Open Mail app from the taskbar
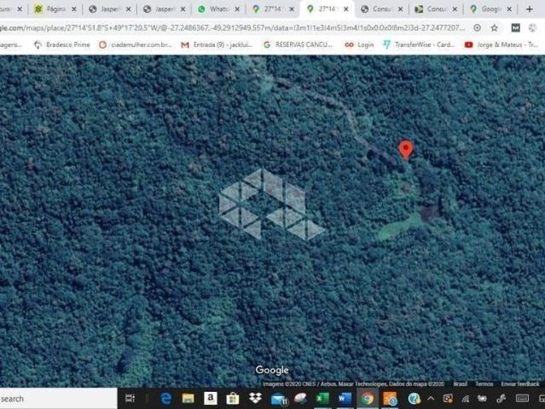 pos(278,399)
